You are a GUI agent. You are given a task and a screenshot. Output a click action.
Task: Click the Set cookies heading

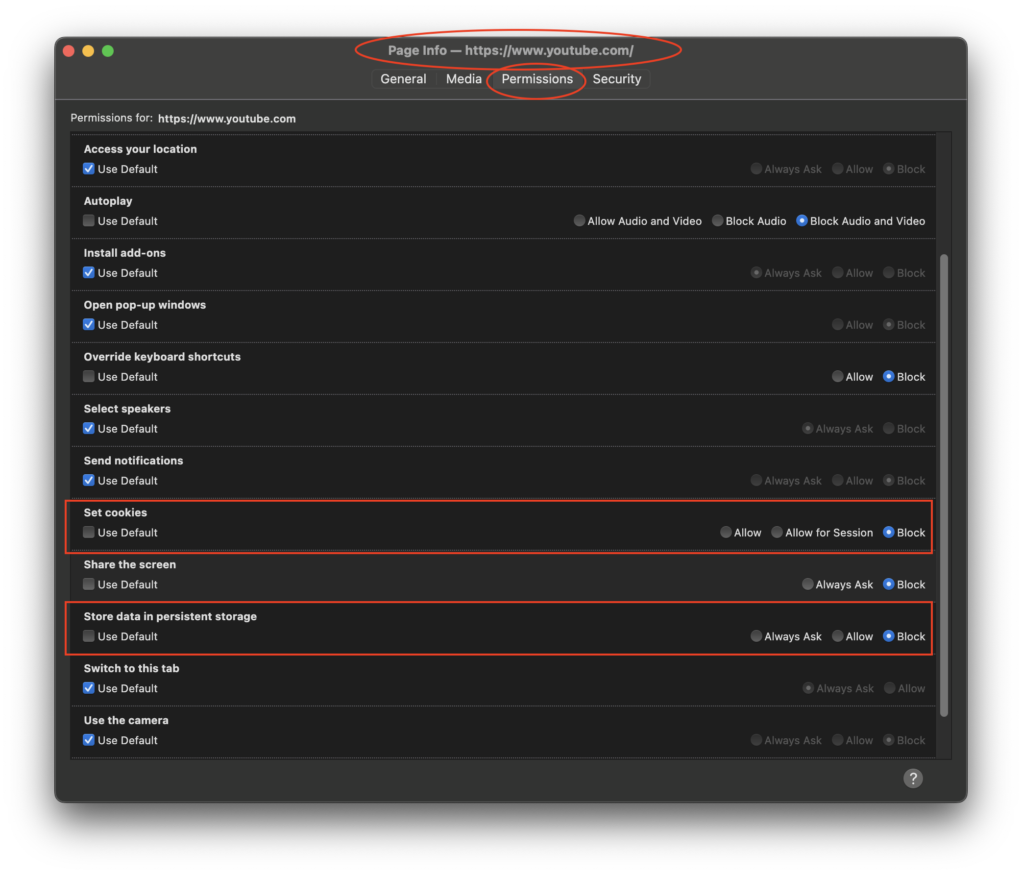(116, 512)
